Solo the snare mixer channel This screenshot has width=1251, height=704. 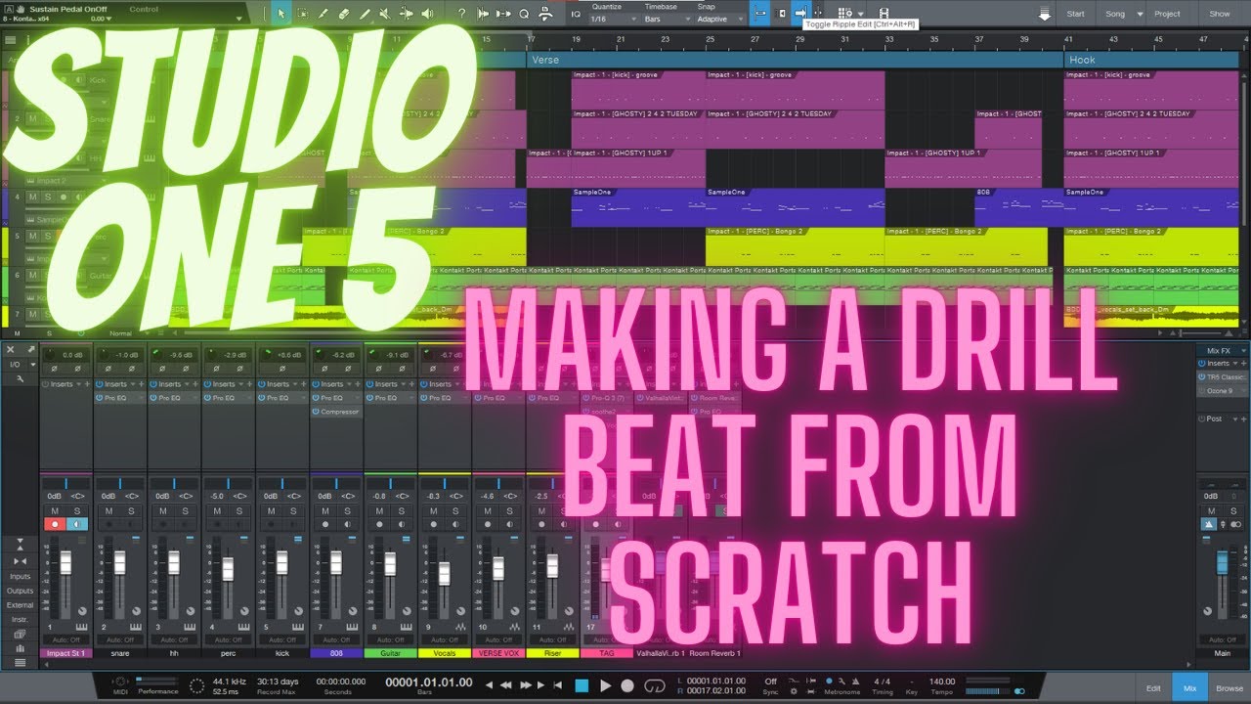coord(129,511)
